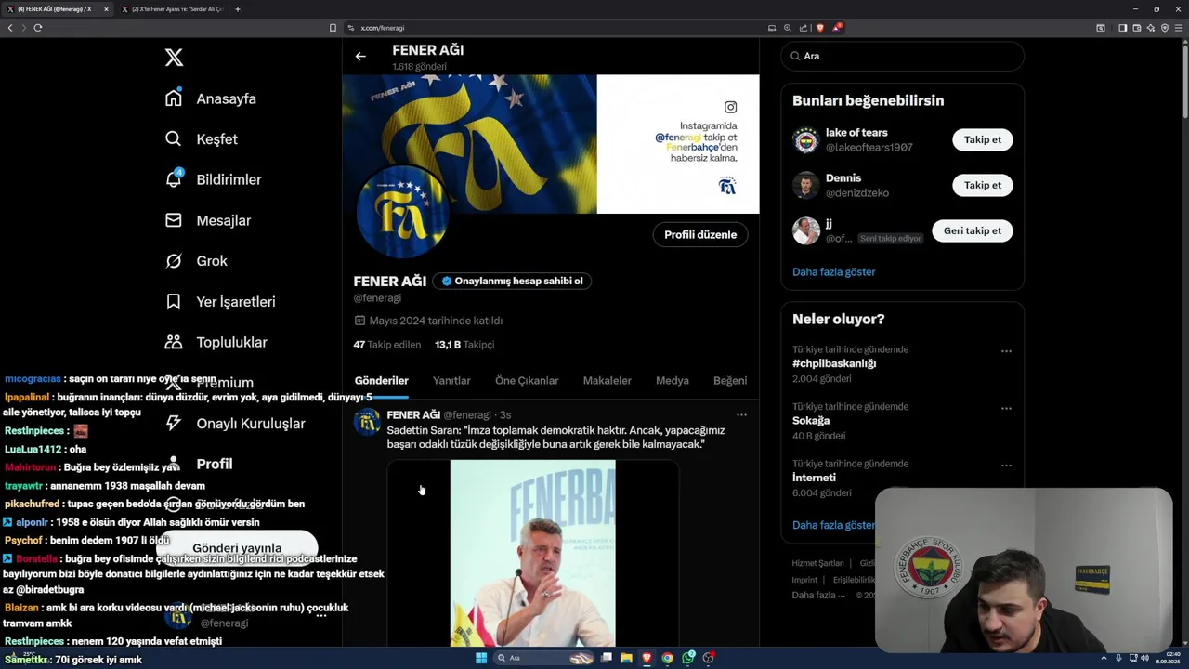Select the Gönderiler tab
Screen dimensions: 1189x669
[x=381, y=381]
